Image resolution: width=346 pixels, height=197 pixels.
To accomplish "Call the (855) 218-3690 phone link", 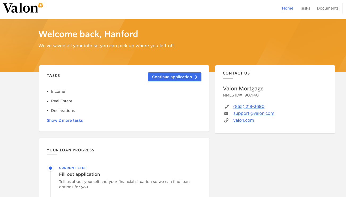I will click(249, 107).
